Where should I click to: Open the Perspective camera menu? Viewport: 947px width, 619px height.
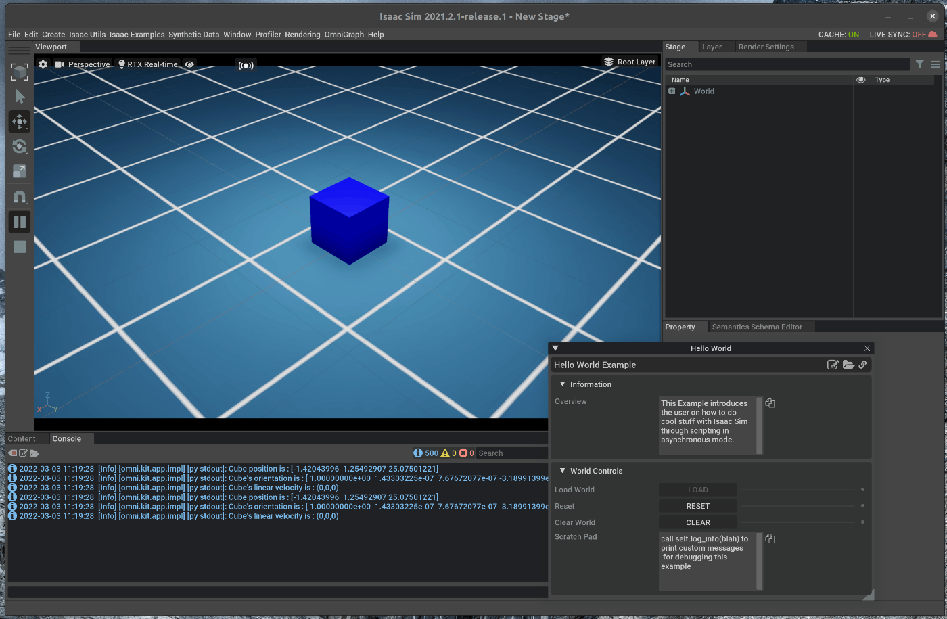click(x=83, y=64)
